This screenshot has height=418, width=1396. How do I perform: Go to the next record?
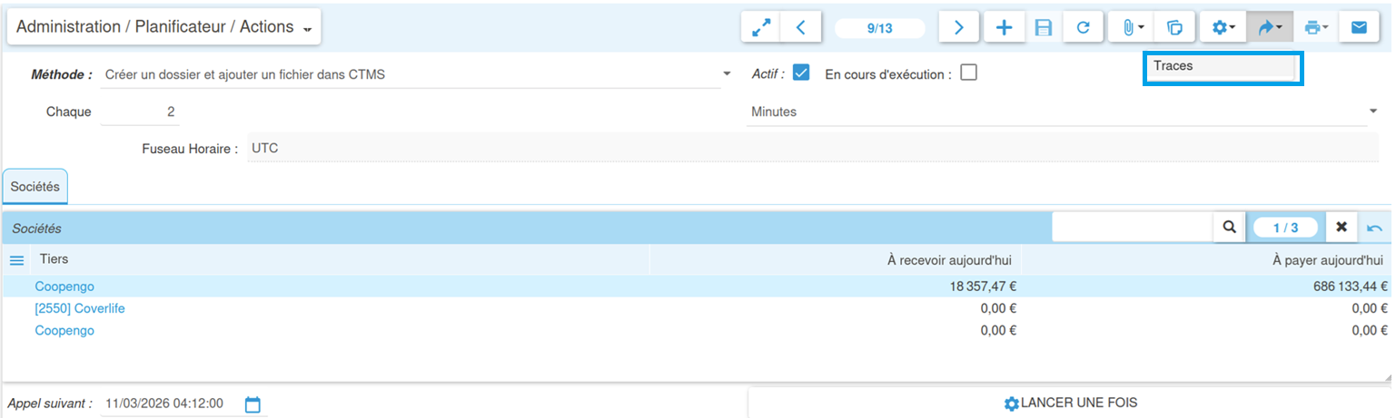tap(959, 27)
